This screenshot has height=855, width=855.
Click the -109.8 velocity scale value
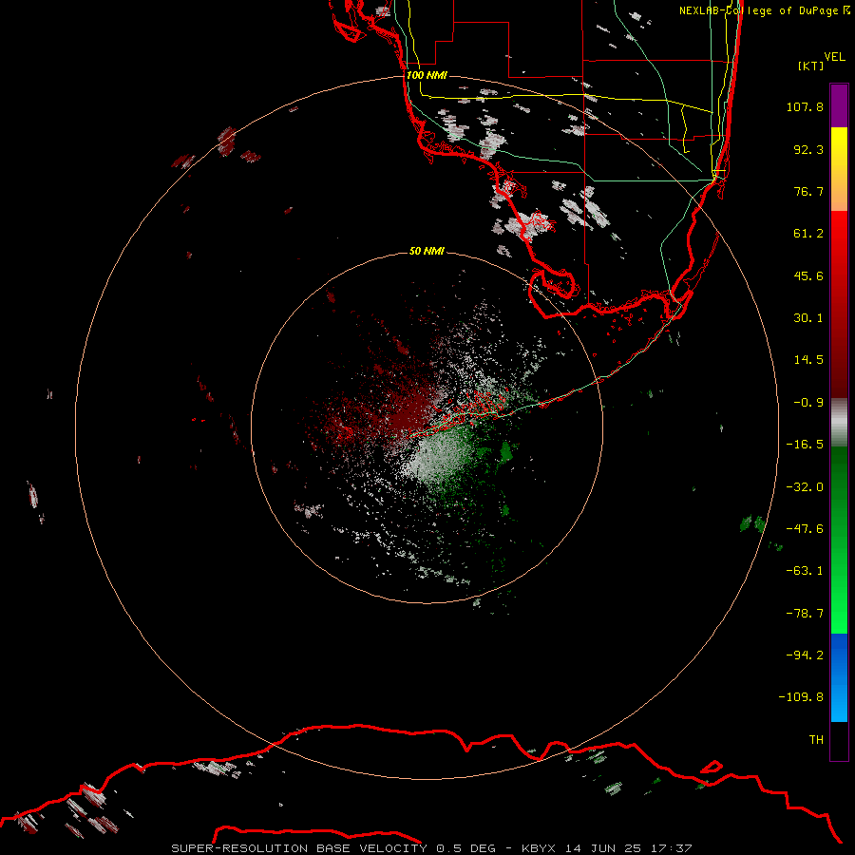coord(802,697)
